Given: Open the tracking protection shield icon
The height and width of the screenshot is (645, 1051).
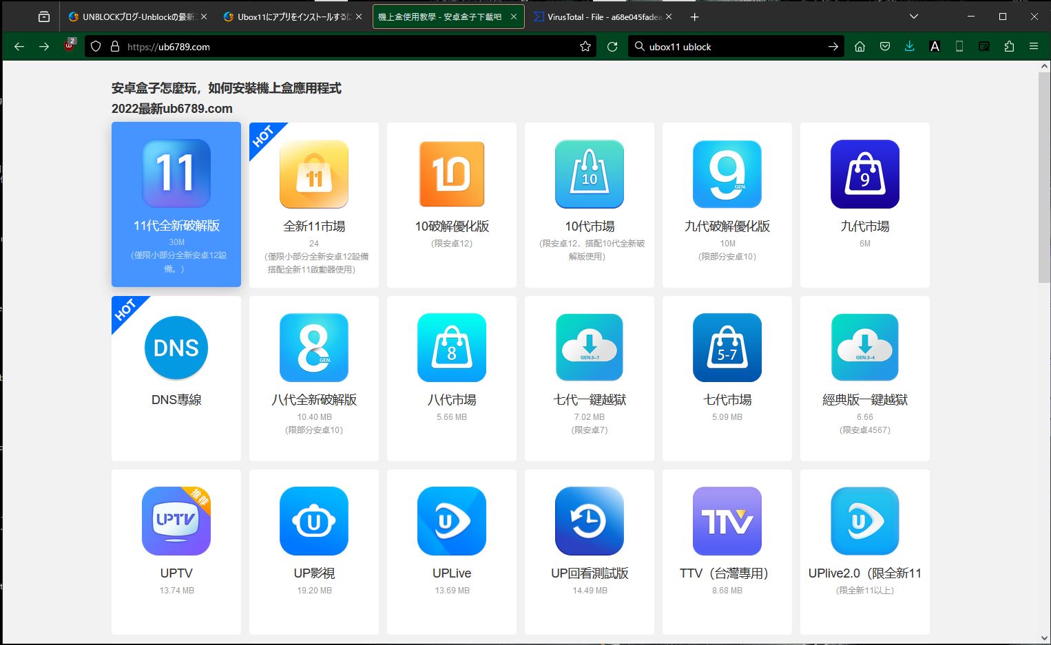Looking at the screenshot, I should [96, 47].
